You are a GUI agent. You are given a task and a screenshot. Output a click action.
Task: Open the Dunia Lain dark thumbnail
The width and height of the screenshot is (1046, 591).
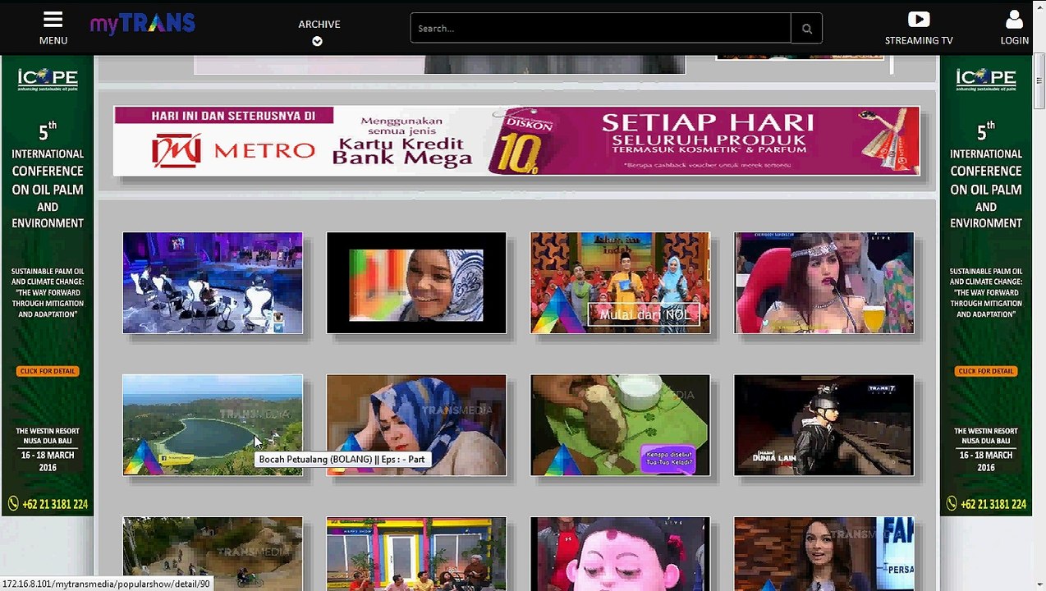point(823,425)
